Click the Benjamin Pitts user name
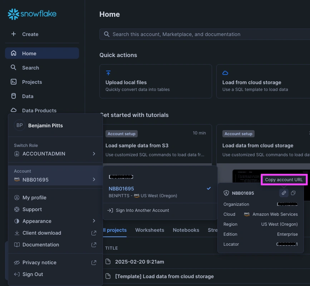The width and height of the screenshot is (310, 286). 45,126
